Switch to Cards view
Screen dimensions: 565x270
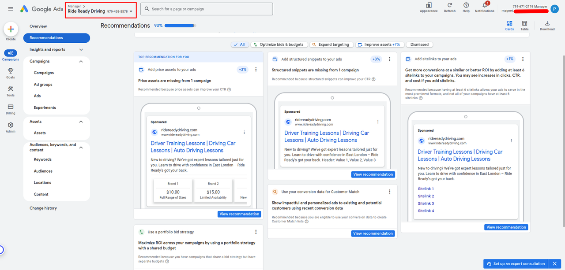tap(509, 26)
